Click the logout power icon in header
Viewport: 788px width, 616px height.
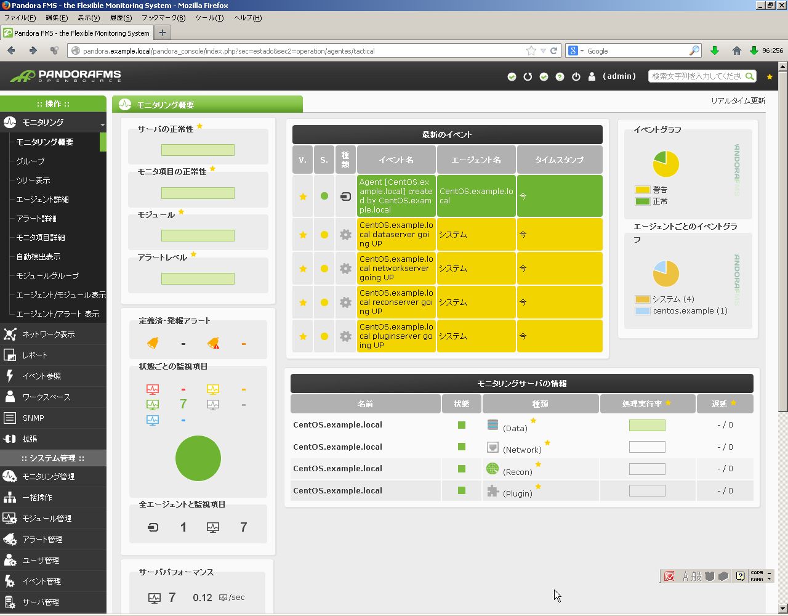(x=576, y=76)
